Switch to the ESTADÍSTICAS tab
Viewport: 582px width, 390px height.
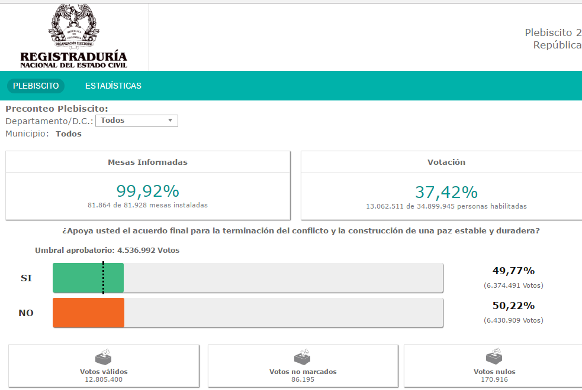coord(113,86)
